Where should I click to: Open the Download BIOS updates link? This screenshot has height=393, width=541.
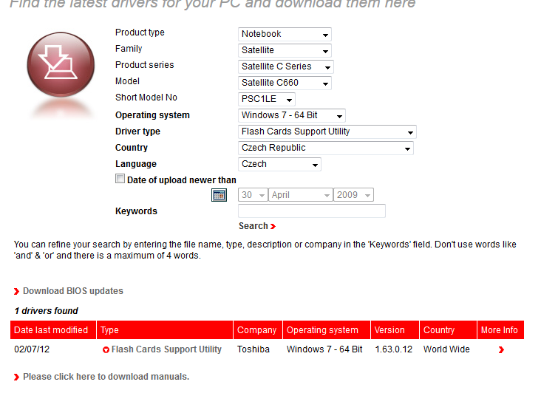point(73,291)
